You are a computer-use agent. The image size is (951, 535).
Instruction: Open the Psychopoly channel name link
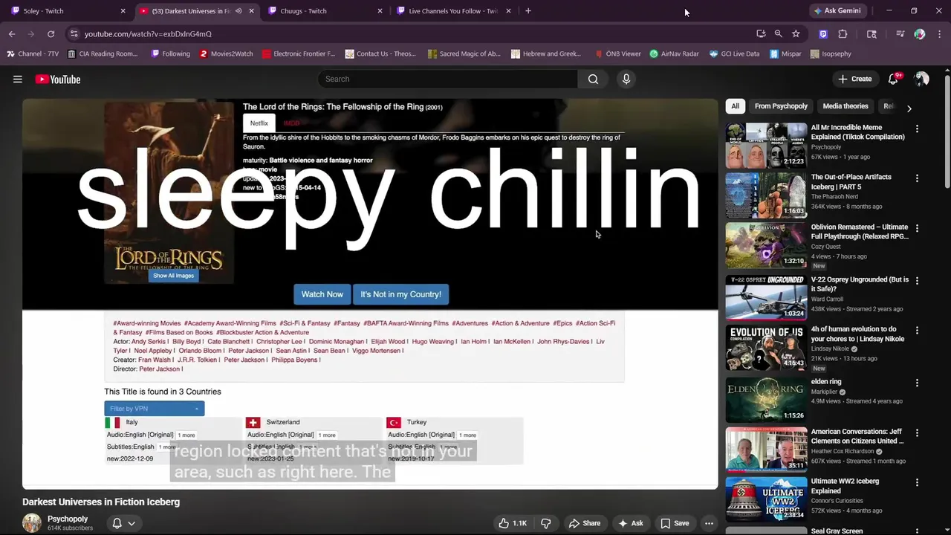[68, 519]
